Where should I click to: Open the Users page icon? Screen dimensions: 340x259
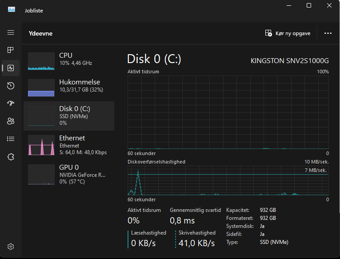(11, 121)
